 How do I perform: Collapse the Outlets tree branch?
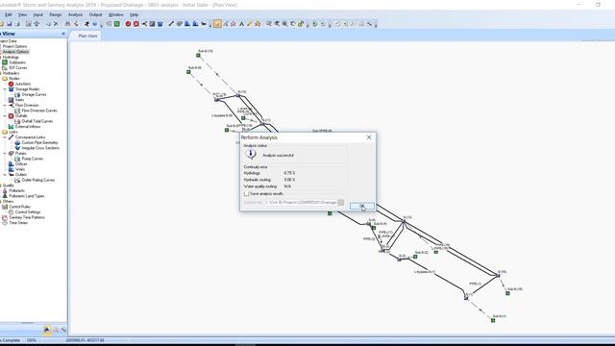5,175
